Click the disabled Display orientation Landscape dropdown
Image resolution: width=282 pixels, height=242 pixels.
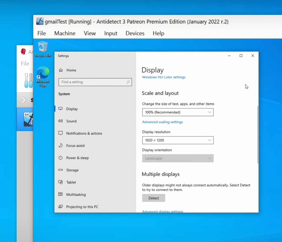pyautogui.click(x=178, y=158)
